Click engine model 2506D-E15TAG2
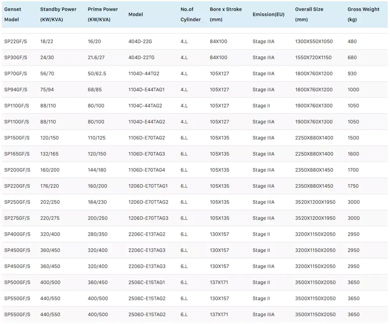The height and width of the screenshot is (324, 390). pos(147,315)
